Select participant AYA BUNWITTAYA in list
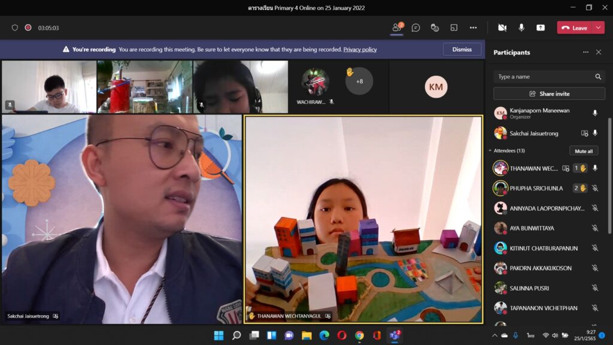The width and height of the screenshot is (613, 345). (532, 228)
